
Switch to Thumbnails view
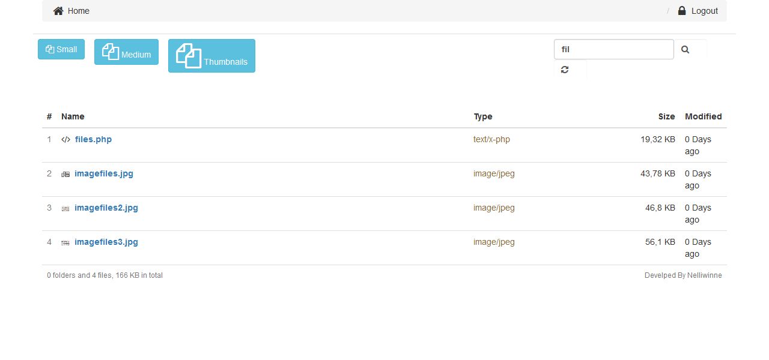(211, 56)
